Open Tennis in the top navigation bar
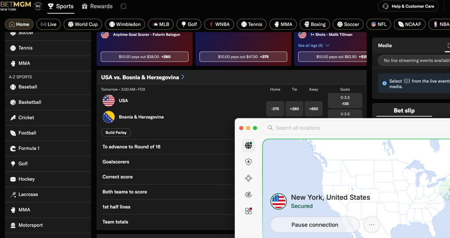Screen dimensions: 450x238 (x=252, y=25)
